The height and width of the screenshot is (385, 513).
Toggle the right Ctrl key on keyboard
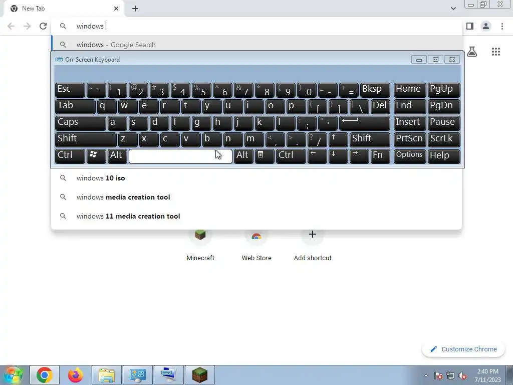pyautogui.click(x=291, y=156)
